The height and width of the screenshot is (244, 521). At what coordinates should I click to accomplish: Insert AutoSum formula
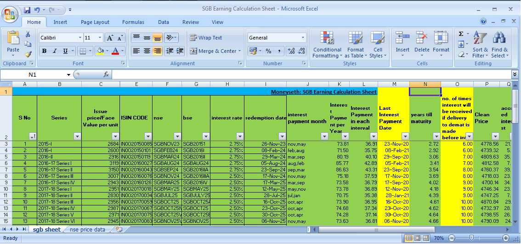[x=461, y=34]
